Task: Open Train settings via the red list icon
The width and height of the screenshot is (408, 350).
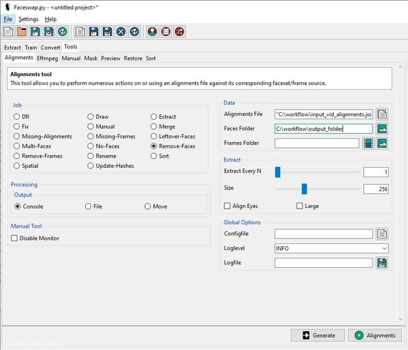Action: click(x=166, y=32)
